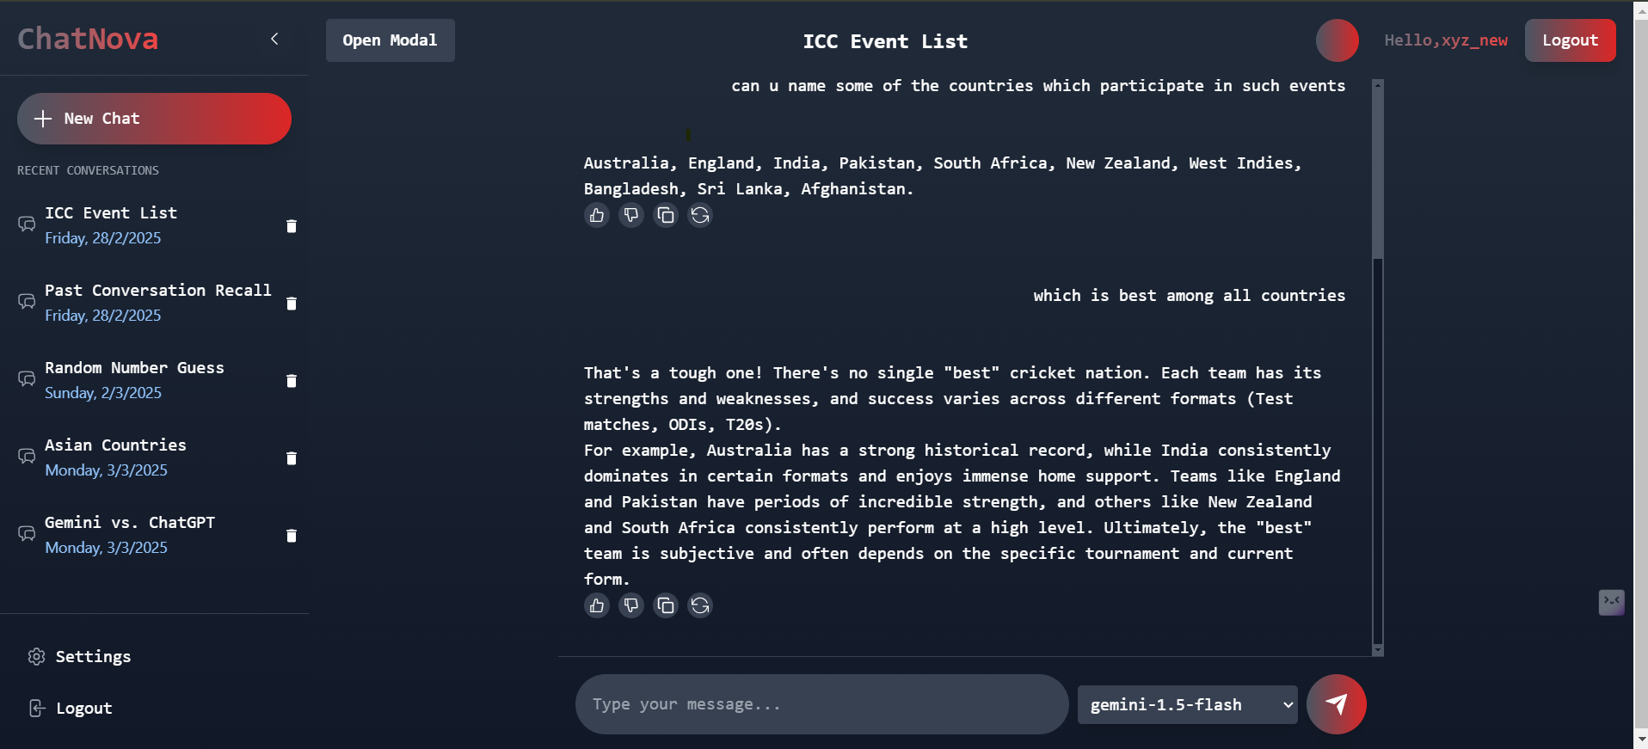Start a New Chat
This screenshot has height=749, width=1648.
click(154, 119)
